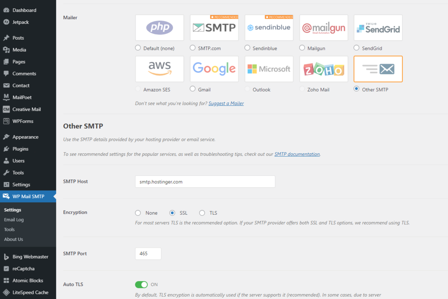
Task: Click the WPForms icon in the sidebar
Action: click(6, 121)
